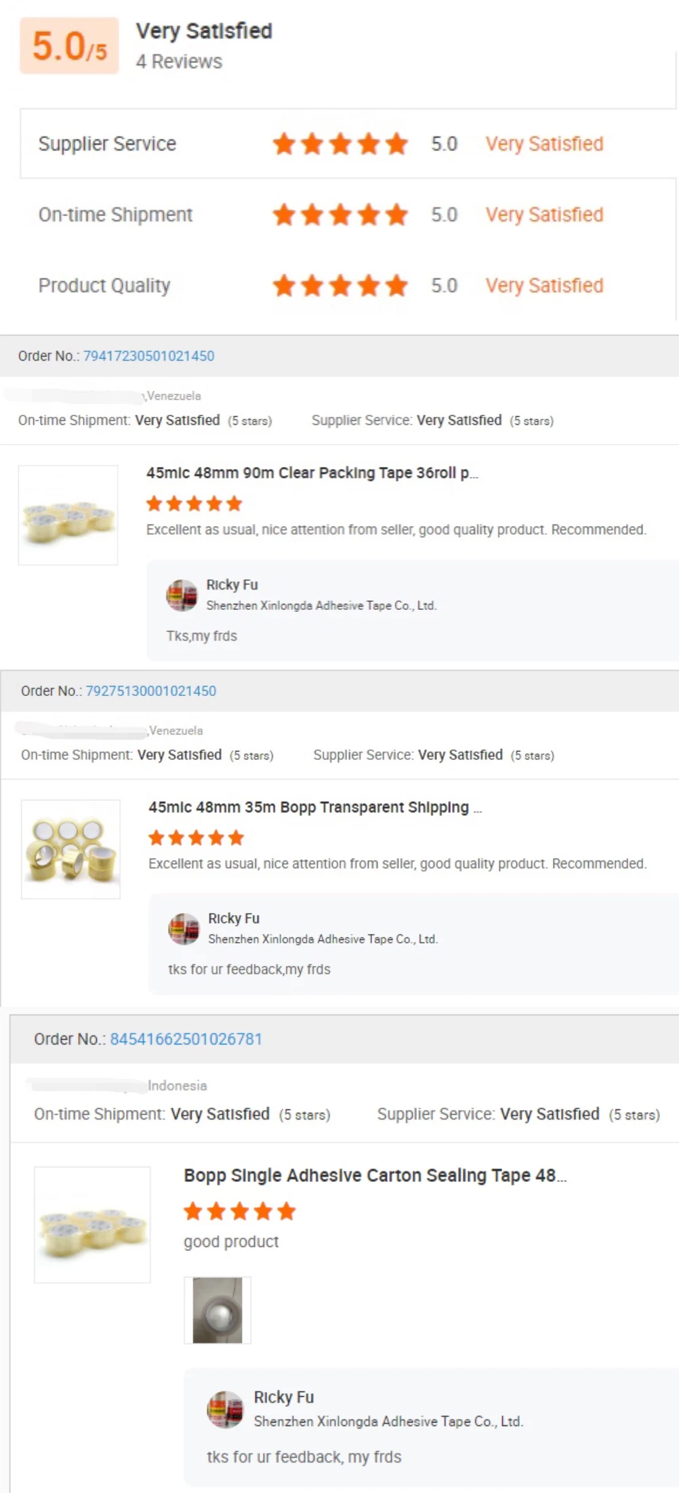Open the buyer's uploaded tape roll photo
The image size is (679, 1493).
click(x=218, y=1310)
